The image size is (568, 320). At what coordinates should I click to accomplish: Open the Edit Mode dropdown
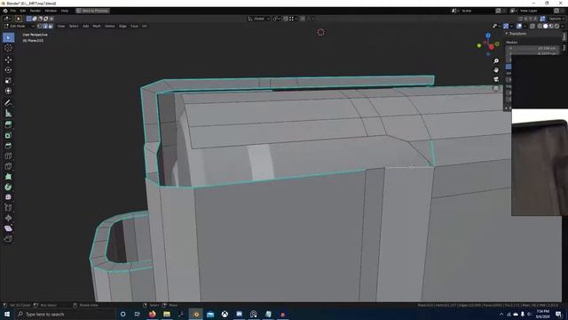click(x=19, y=26)
